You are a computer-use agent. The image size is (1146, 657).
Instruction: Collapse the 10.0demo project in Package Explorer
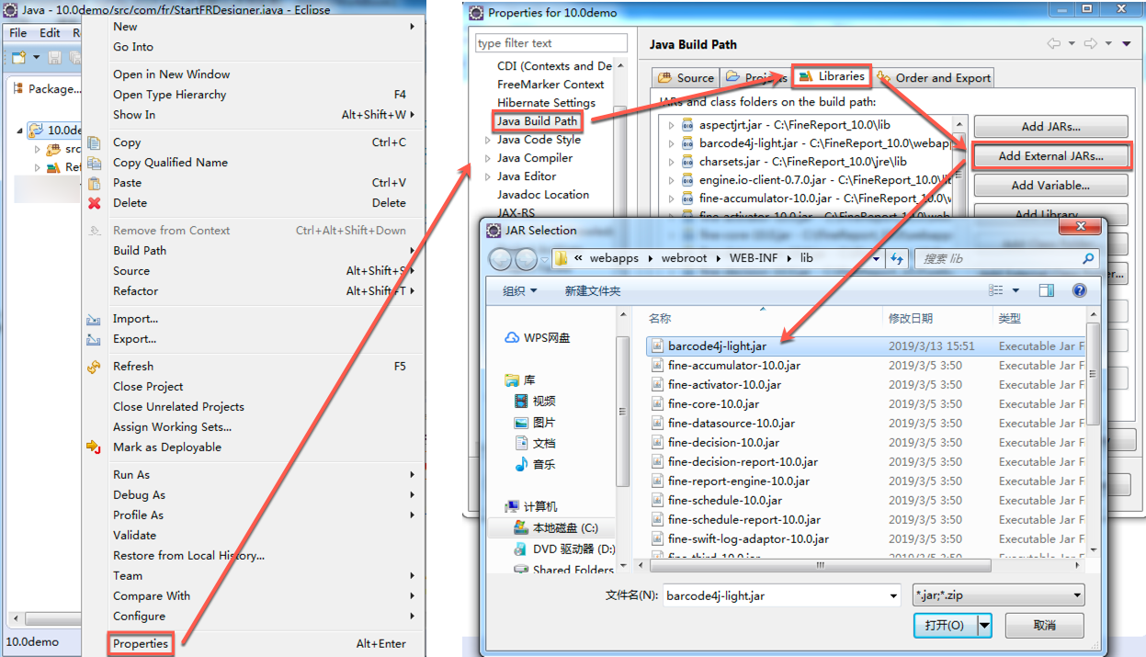[x=20, y=130]
